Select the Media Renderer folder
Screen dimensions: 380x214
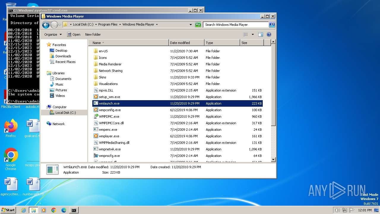(x=110, y=64)
